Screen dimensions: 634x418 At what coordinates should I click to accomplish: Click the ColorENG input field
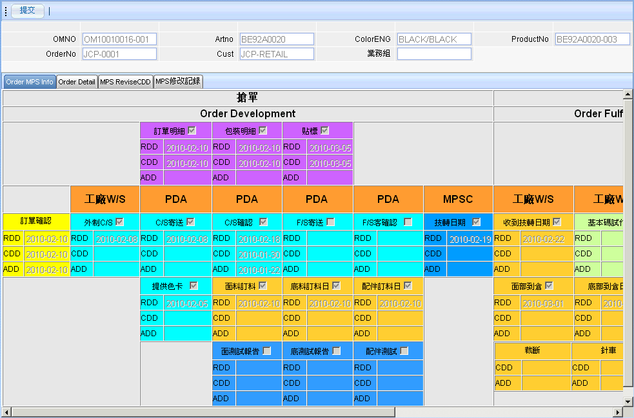coord(434,39)
